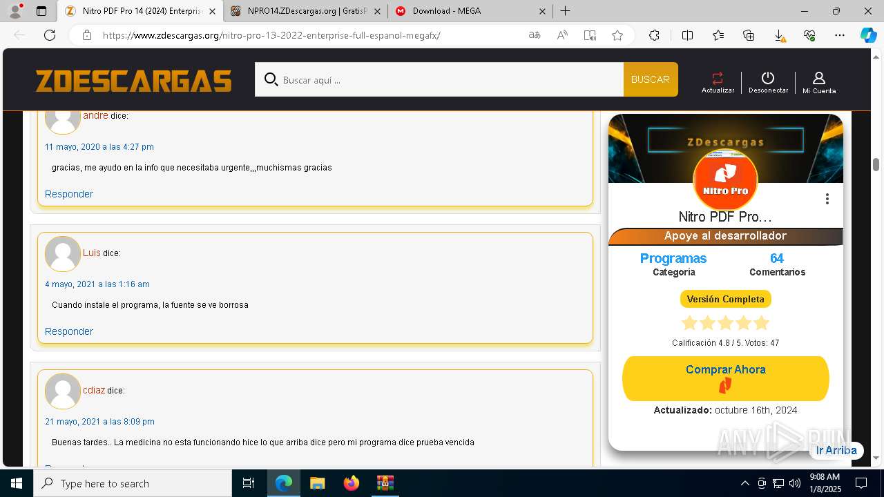This screenshot has width=884, height=497.
Task: Open the Windows Start button
Action: click(17, 483)
